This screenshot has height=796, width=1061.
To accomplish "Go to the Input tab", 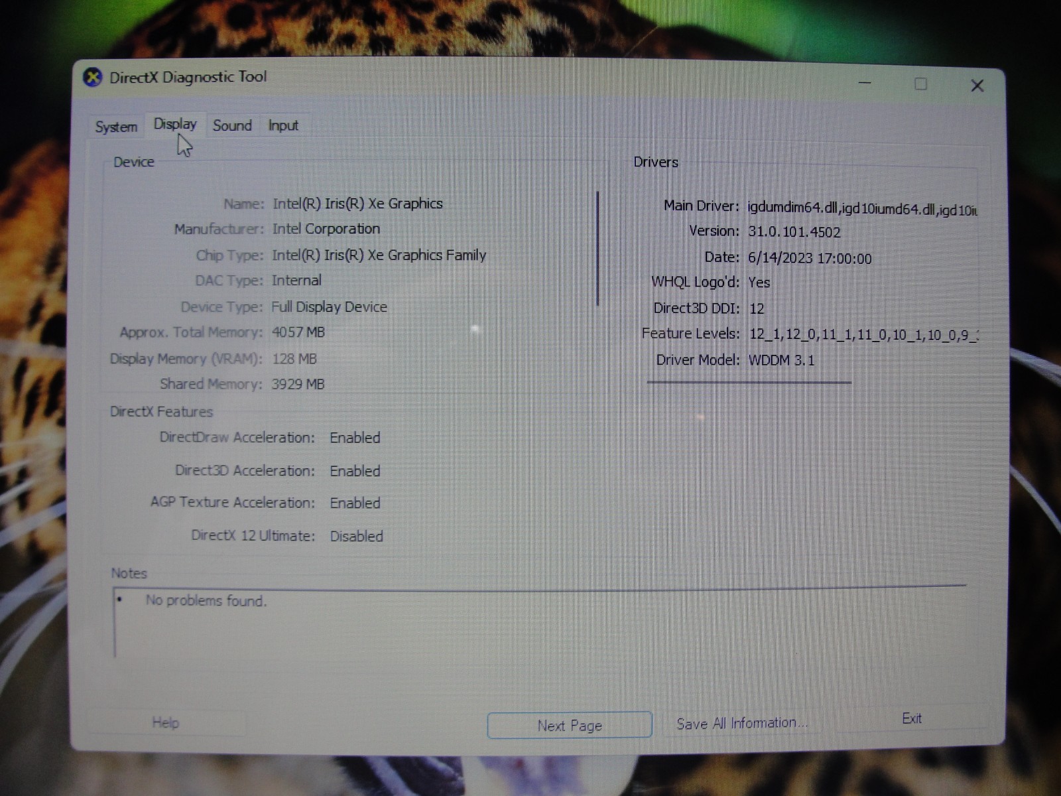I will [283, 125].
